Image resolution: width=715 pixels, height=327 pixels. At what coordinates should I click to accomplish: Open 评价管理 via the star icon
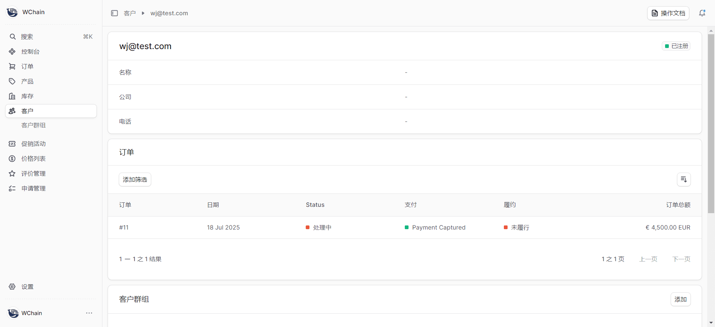pyautogui.click(x=12, y=174)
